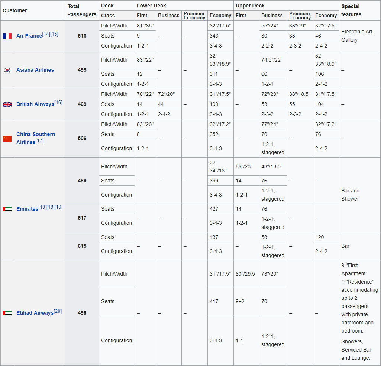
Task: Click the Special features column header
Action: click(351, 10)
